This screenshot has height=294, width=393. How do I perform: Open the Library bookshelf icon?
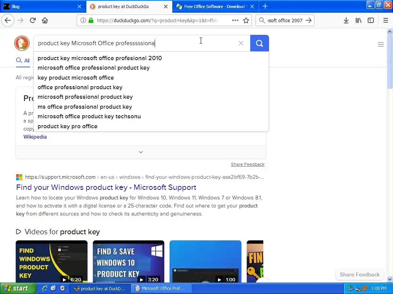point(358,20)
